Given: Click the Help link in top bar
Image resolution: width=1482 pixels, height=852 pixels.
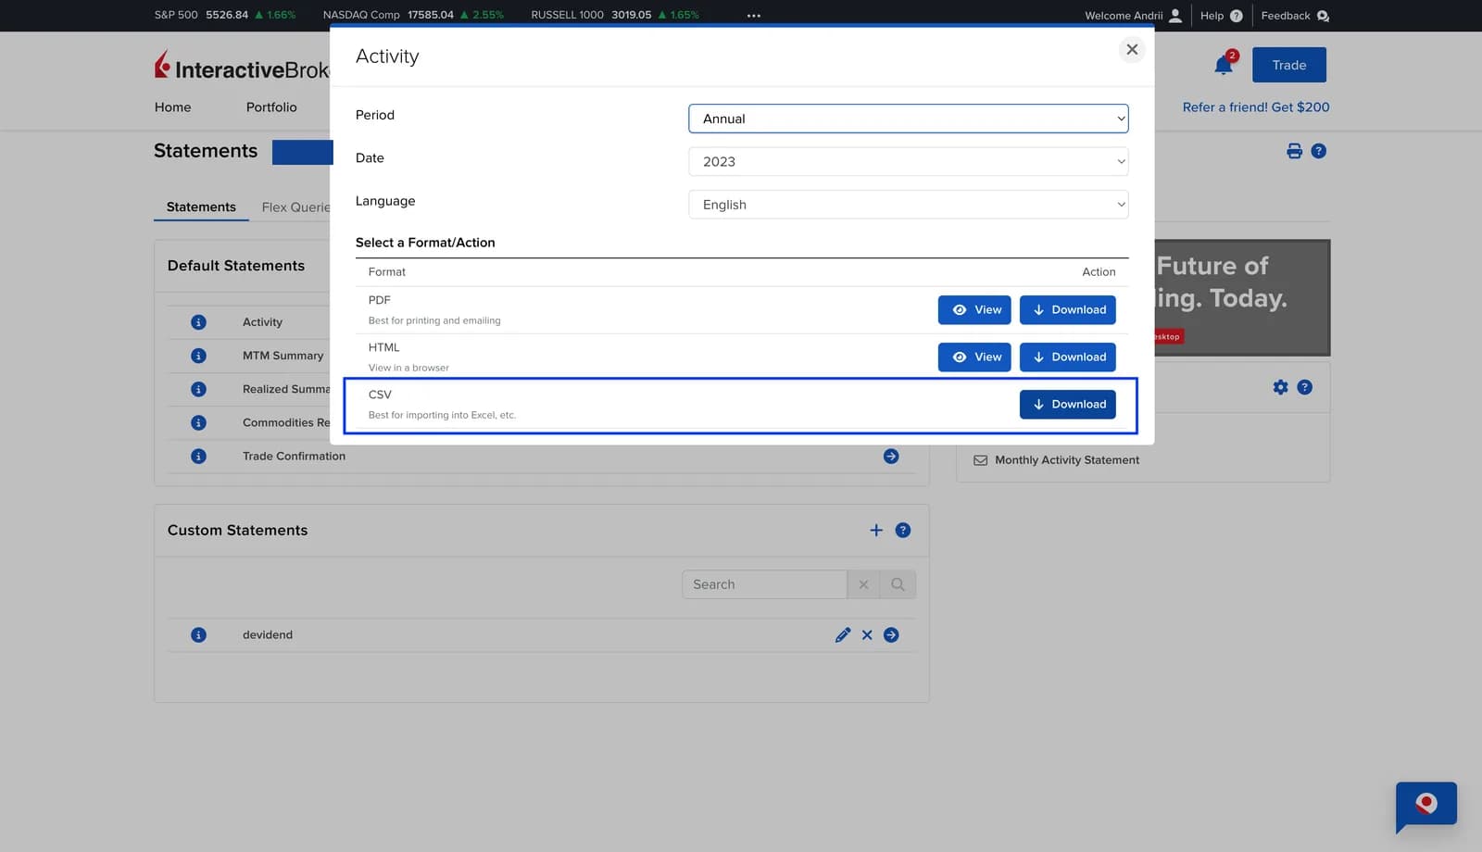Looking at the screenshot, I should [1221, 16].
